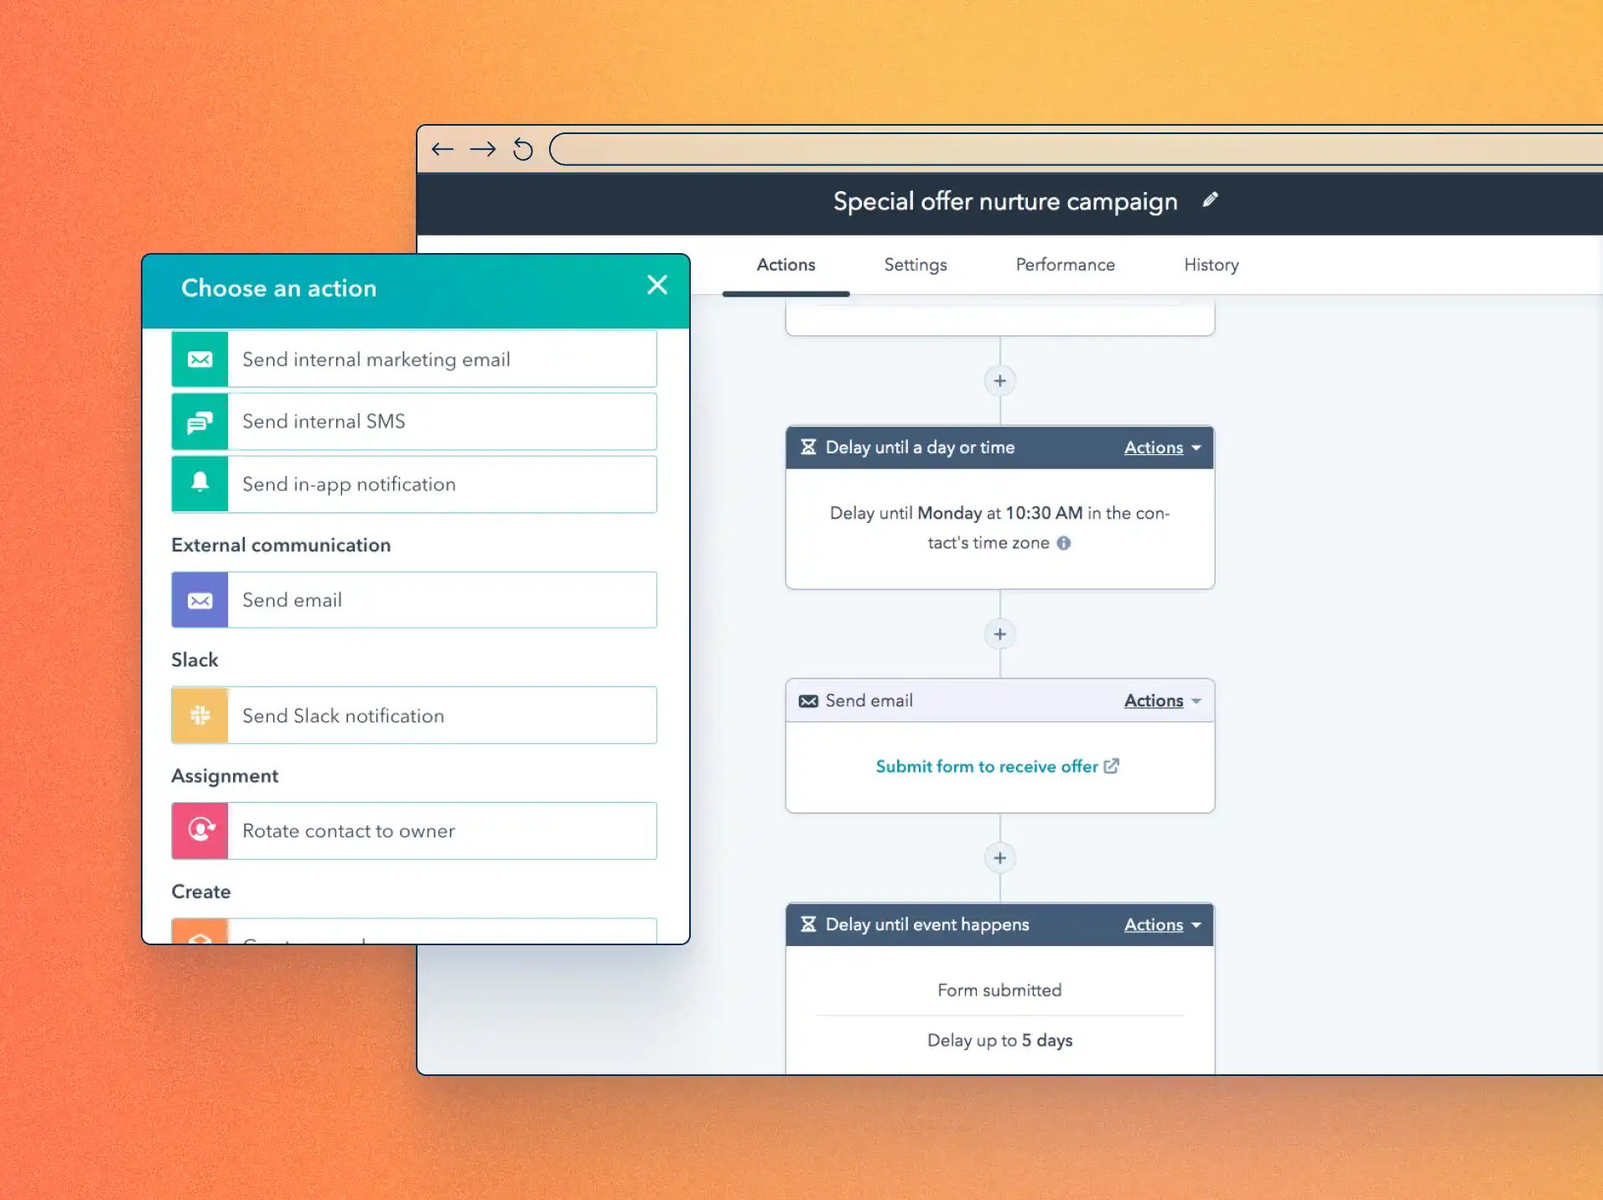Select Send in-app notification action
This screenshot has height=1200, width=1603.
[x=414, y=484]
